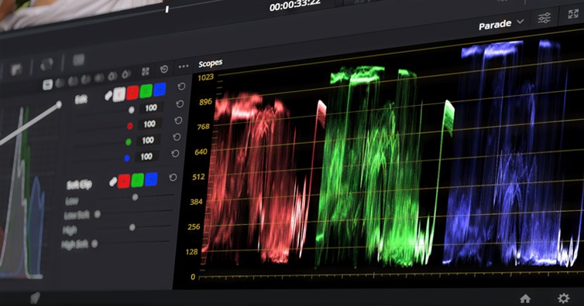Reset the Edit channel row
The width and height of the screenshot is (584, 306).
click(x=181, y=87)
